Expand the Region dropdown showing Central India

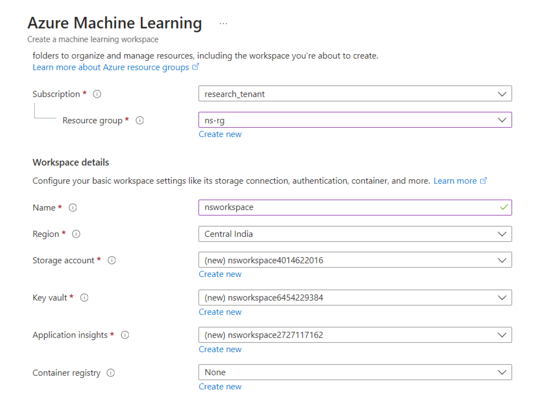coord(355,234)
